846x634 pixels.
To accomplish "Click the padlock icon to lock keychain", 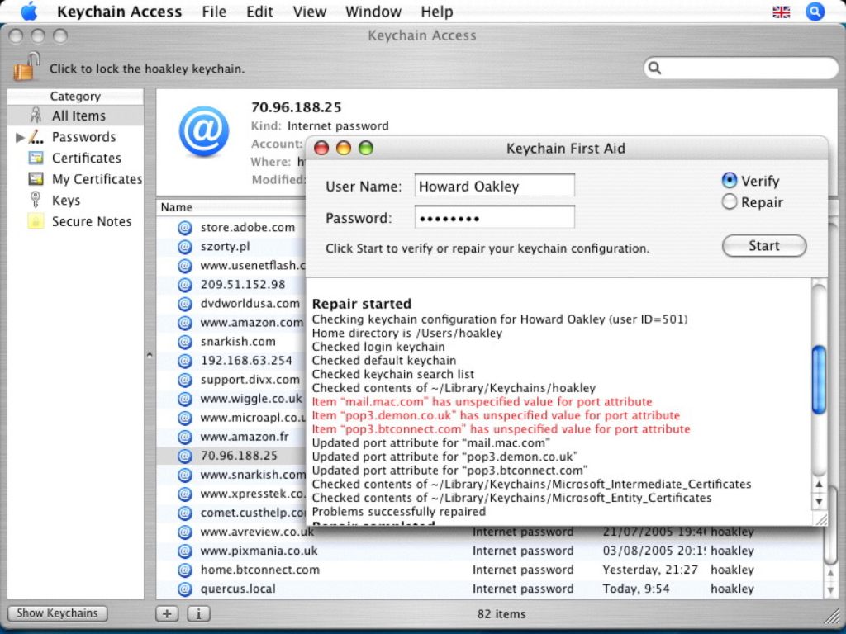I will [x=26, y=68].
